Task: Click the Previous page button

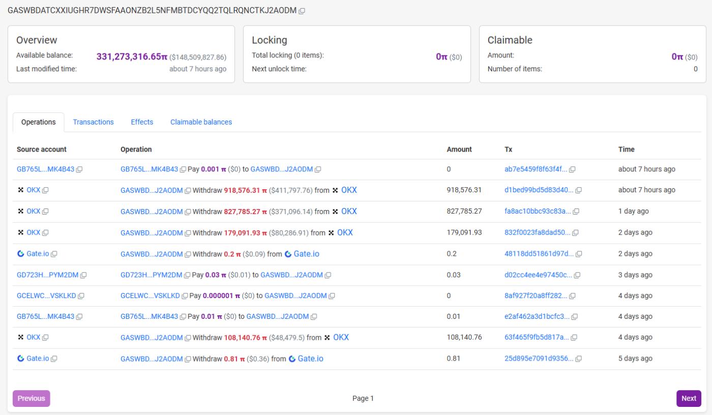Action: tap(31, 398)
